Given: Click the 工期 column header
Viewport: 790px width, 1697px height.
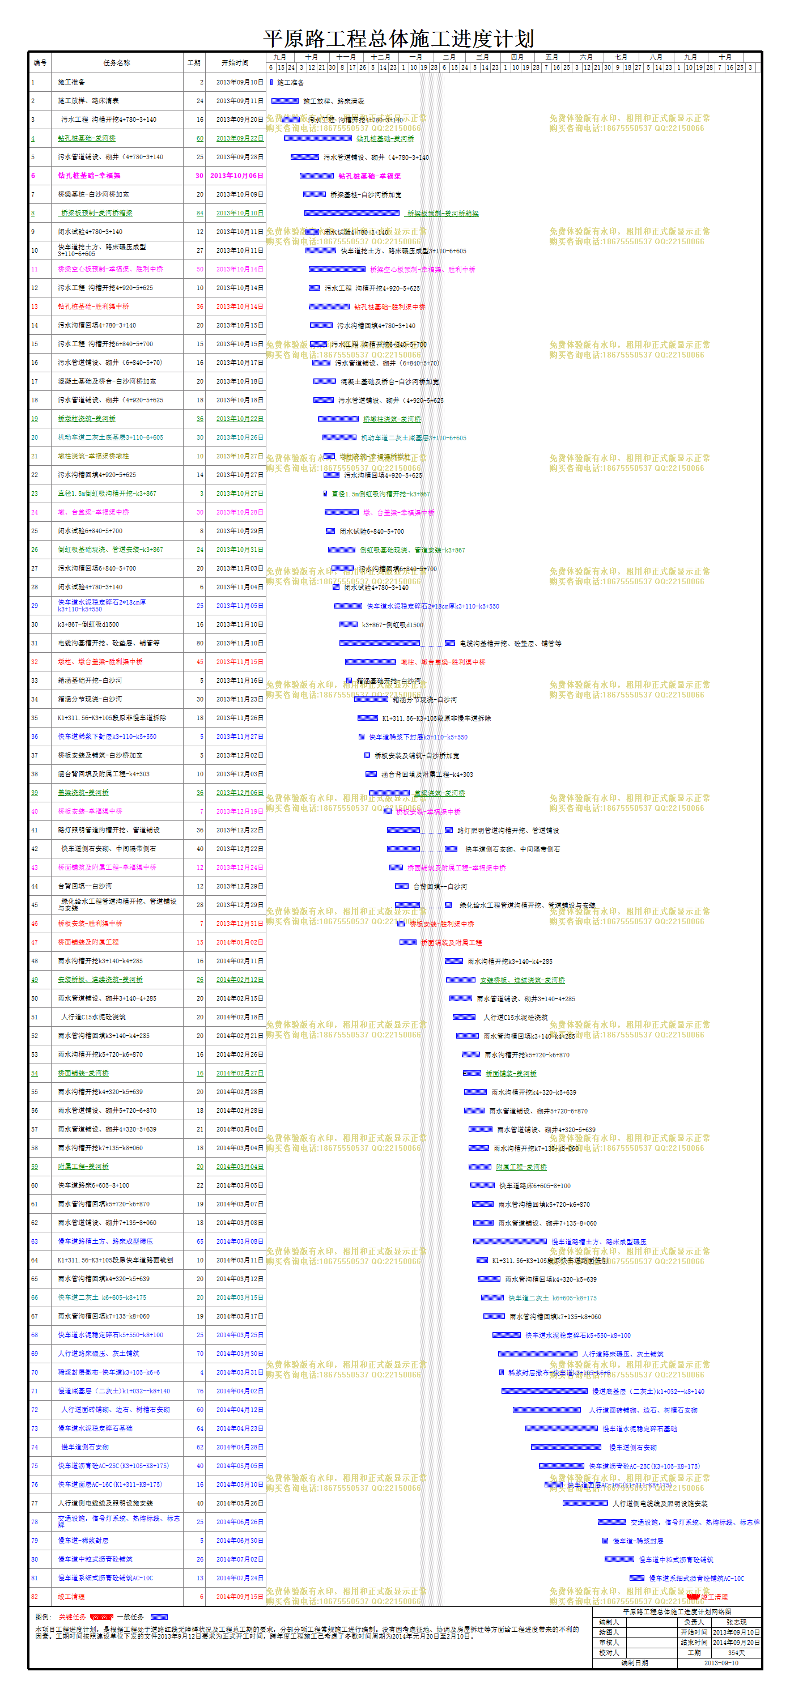Looking at the screenshot, I should click(x=194, y=63).
